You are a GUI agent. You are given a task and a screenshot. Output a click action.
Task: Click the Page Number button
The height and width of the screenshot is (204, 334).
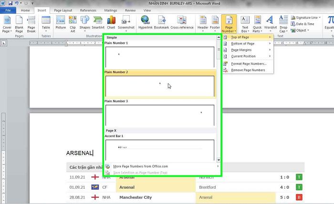[229, 24]
